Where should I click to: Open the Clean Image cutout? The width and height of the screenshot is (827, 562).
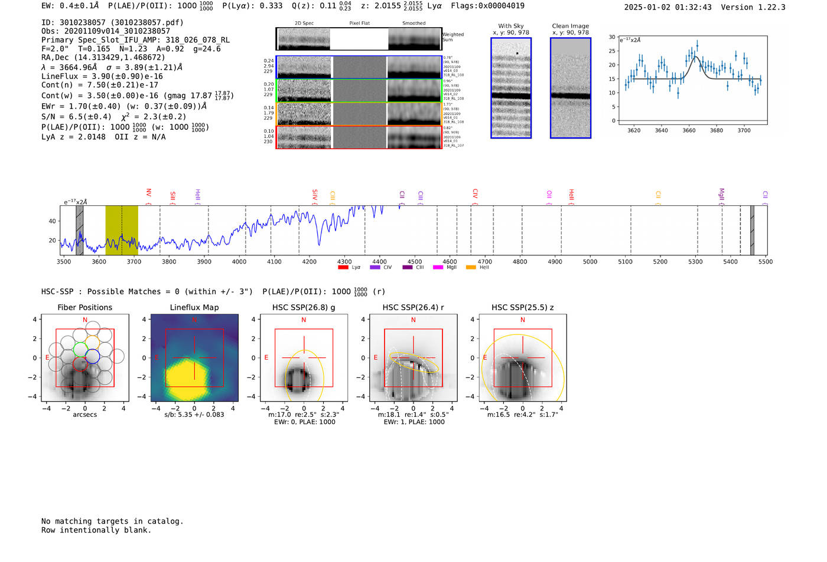point(571,88)
